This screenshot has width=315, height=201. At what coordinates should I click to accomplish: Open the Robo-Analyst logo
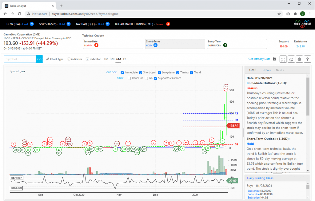click(x=302, y=24)
